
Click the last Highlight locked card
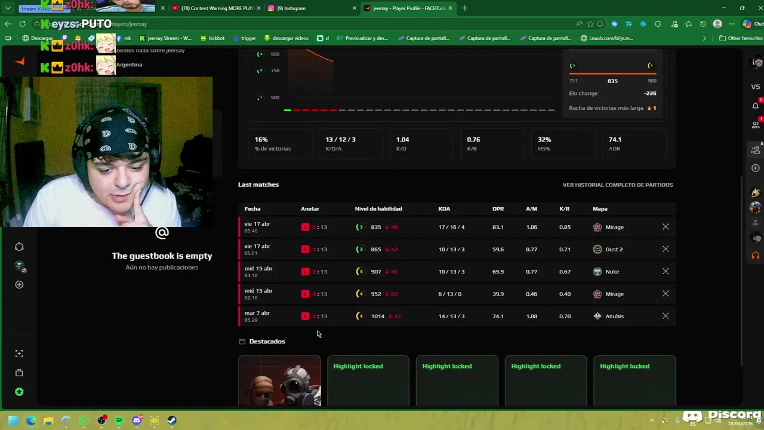point(634,381)
